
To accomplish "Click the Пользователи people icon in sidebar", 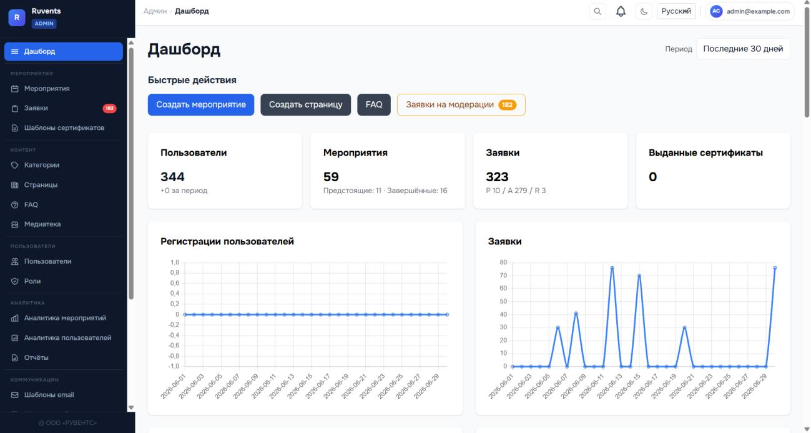I will pyautogui.click(x=15, y=262).
